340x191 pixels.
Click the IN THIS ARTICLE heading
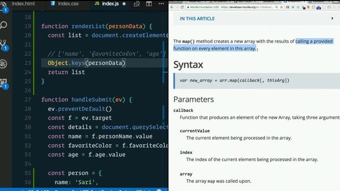pyautogui.click(x=197, y=19)
